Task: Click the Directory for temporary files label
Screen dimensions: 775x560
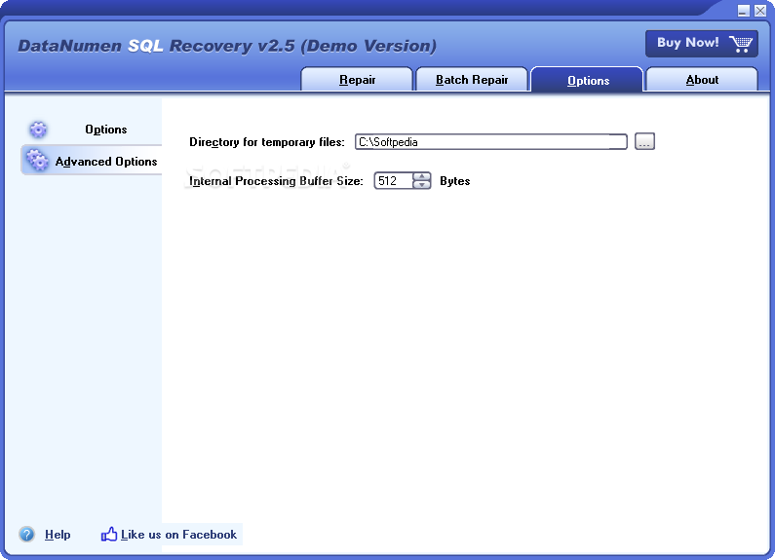Action: (x=267, y=142)
